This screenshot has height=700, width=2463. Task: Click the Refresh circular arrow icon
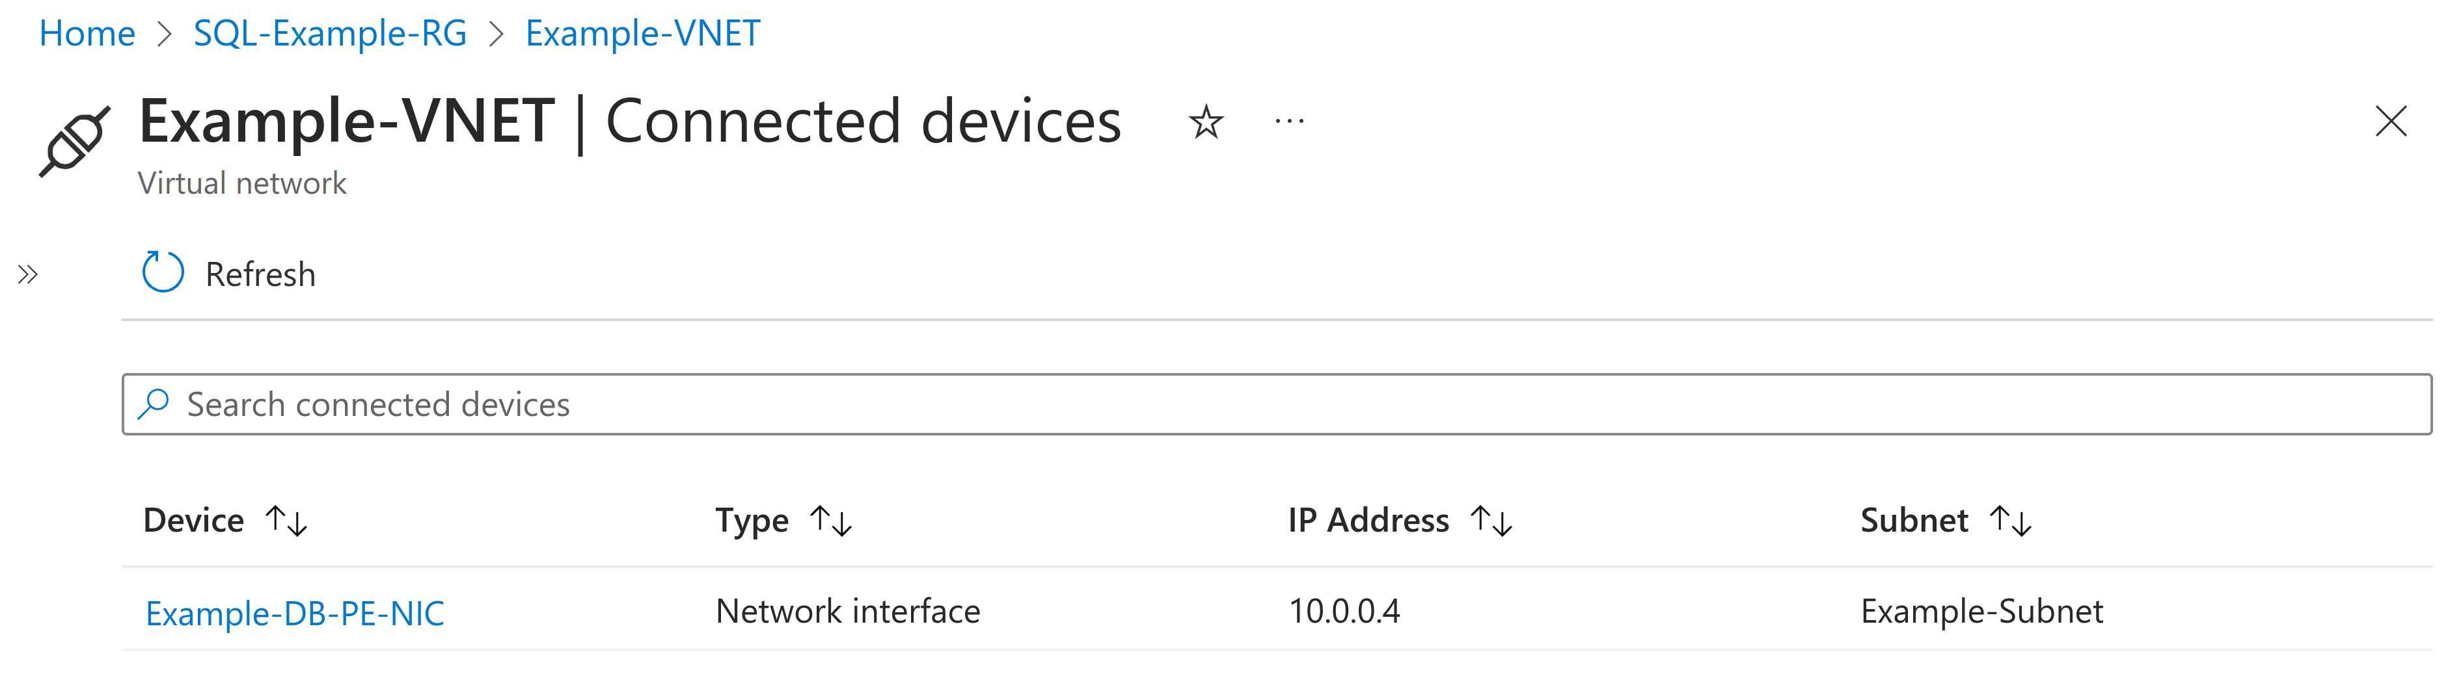[163, 273]
